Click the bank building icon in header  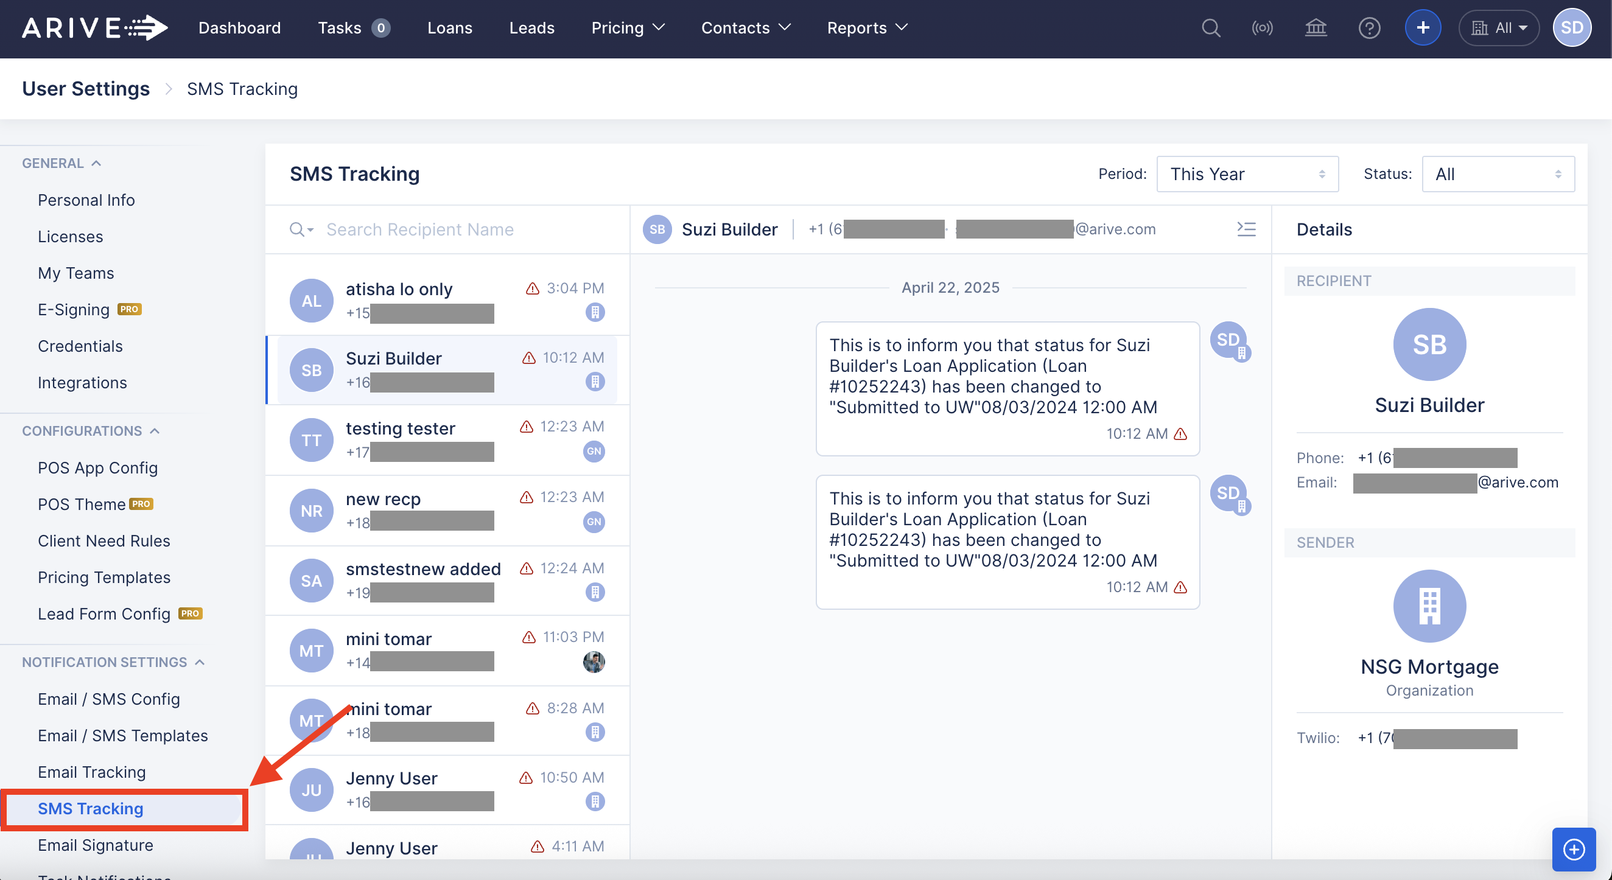1316,28
